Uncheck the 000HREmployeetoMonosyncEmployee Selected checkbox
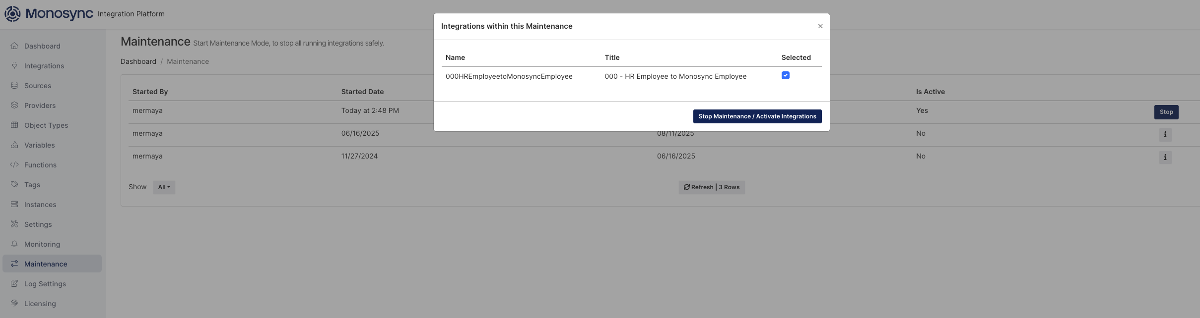This screenshot has height=318, width=1200. [785, 75]
